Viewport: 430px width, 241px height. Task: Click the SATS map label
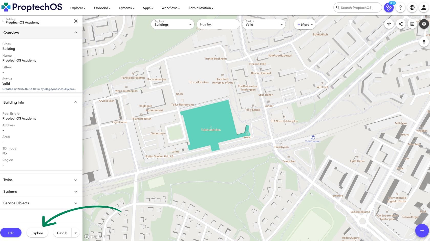179,94
